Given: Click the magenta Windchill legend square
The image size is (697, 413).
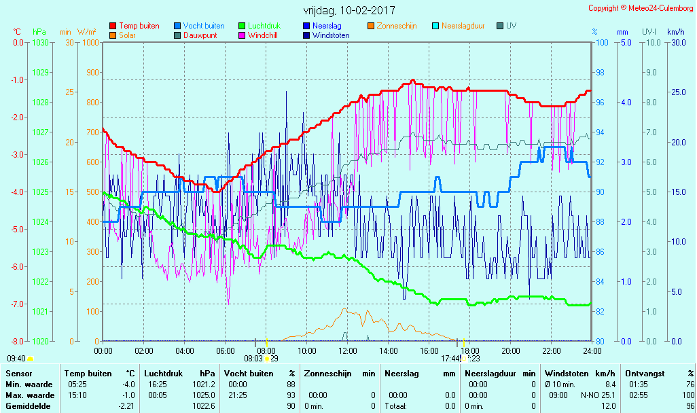Looking at the screenshot, I should click(x=242, y=35).
